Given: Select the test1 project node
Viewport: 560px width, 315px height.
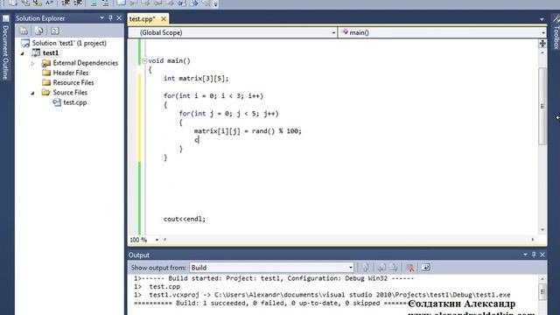Looking at the screenshot, I should click(x=51, y=52).
